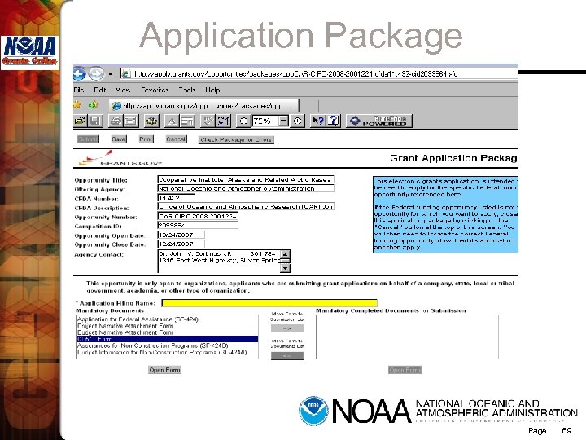Image resolution: width=586 pixels, height=440 pixels.
Task: Click the browser Back arrow button
Action: click(x=79, y=73)
